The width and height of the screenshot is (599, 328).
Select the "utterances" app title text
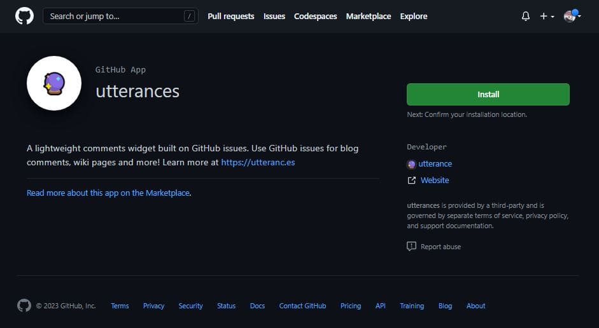pyautogui.click(x=137, y=91)
